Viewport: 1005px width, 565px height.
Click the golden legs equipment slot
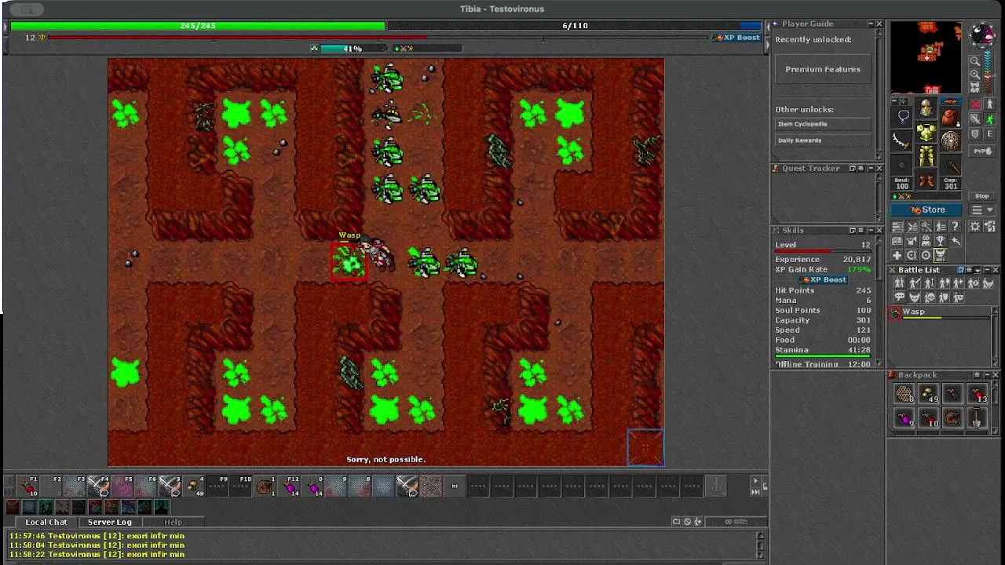pyautogui.click(x=926, y=157)
